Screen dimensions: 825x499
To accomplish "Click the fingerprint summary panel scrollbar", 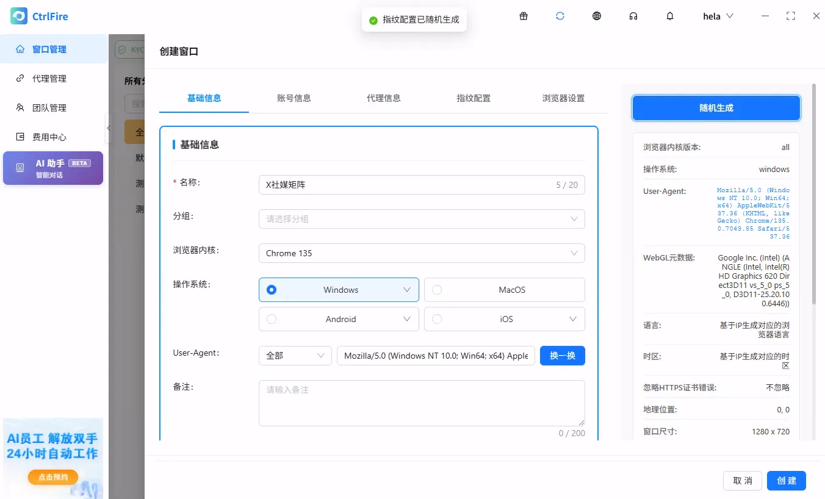I will (x=813, y=195).
